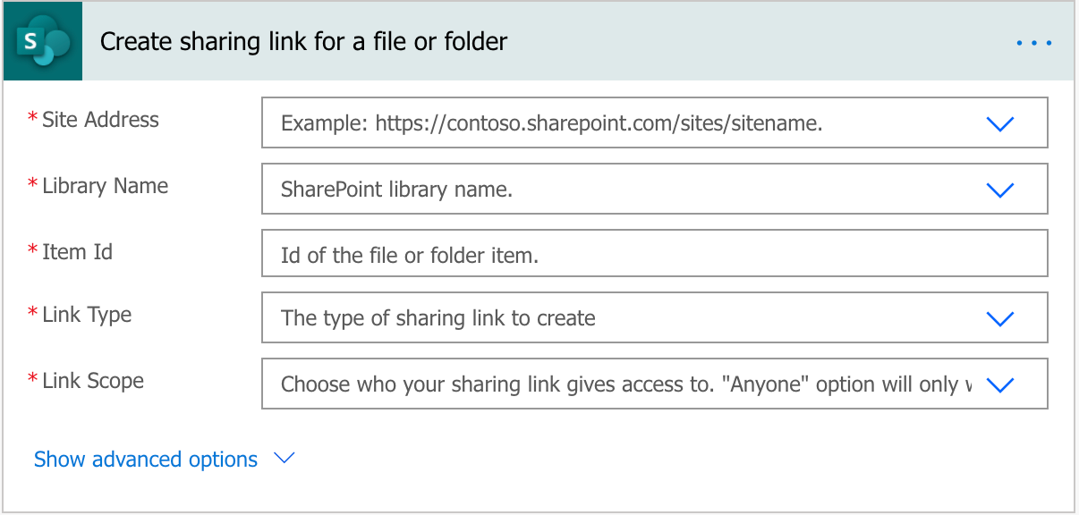Click the chevron next to Show advanced options

[284, 459]
